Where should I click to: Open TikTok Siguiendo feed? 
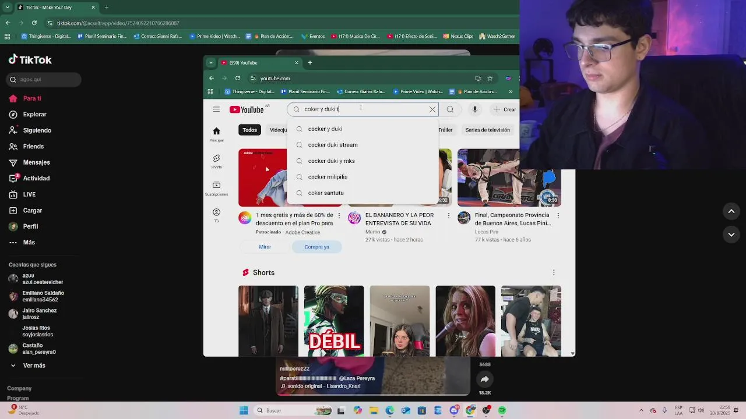[30, 130]
